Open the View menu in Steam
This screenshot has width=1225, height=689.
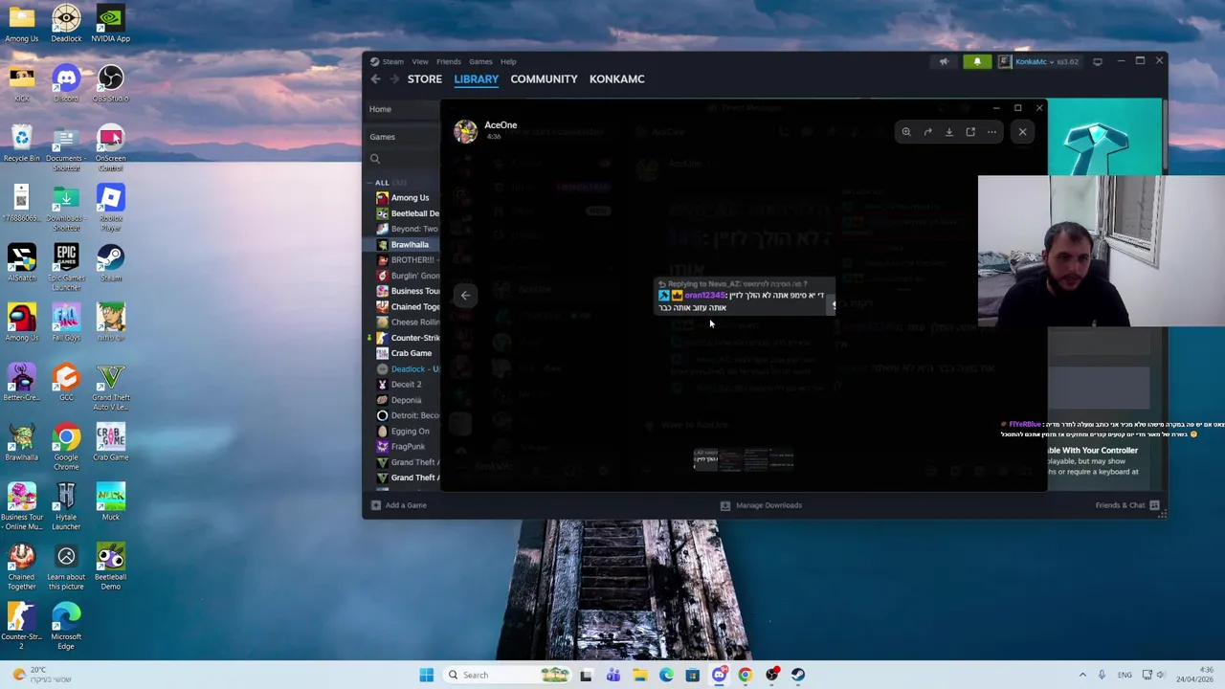click(x=420, y=61)
